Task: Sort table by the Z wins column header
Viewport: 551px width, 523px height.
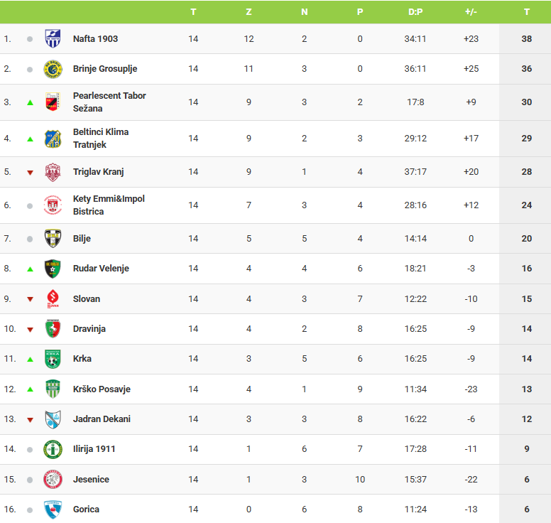Action: (249, 12)
